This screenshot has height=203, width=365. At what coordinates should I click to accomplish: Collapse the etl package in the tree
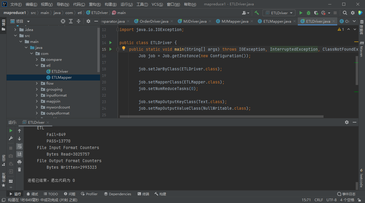click(37, 66)
